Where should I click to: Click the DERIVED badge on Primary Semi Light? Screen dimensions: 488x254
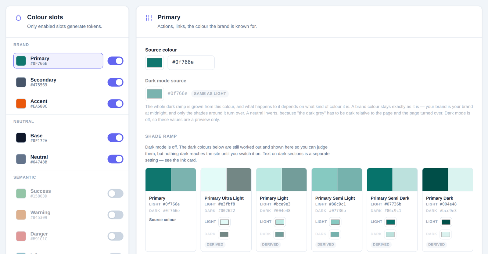pos(326,245)
